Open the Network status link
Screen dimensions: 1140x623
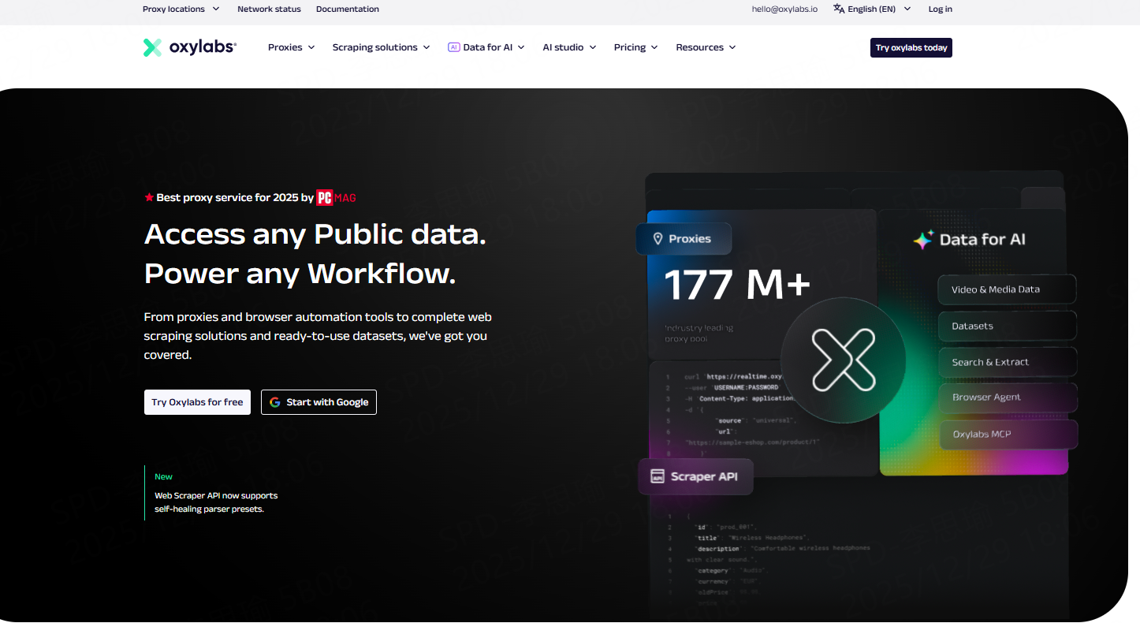(x=269, y=9)
